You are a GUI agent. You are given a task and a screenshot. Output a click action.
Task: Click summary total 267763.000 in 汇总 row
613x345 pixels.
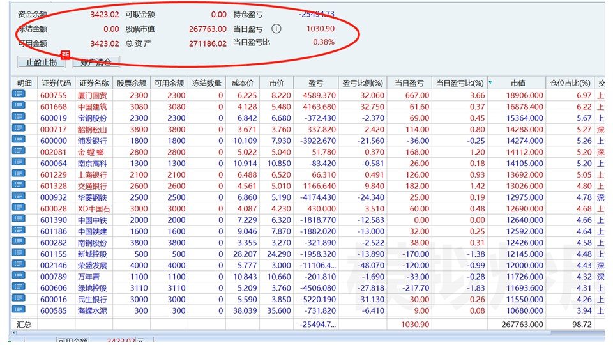click(522, 325)
